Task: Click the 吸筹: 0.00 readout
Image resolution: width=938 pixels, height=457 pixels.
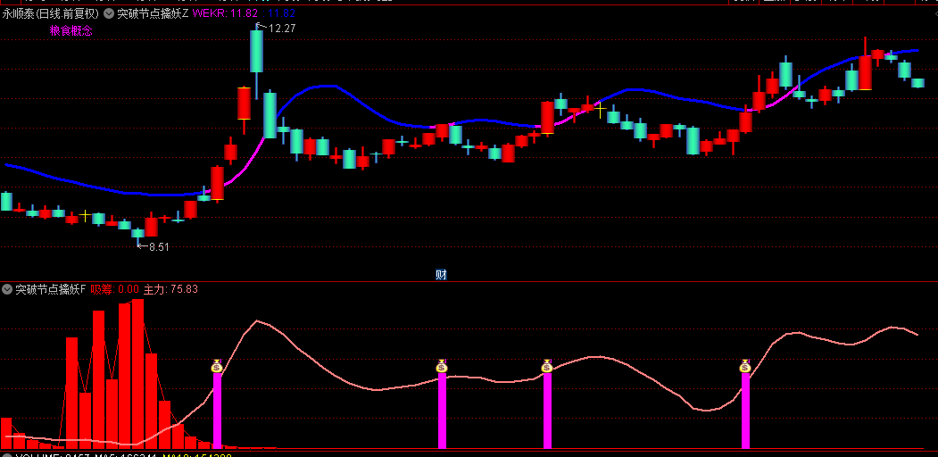Action: (x=115, y=289)
